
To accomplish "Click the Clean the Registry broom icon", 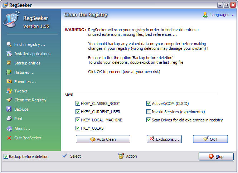I will point(9,100).
